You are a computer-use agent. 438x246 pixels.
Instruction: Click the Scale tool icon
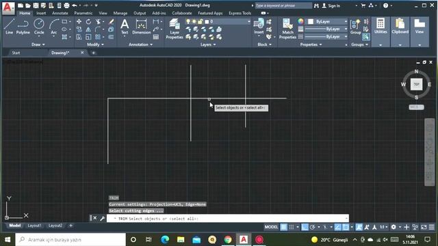pos(88,37)
